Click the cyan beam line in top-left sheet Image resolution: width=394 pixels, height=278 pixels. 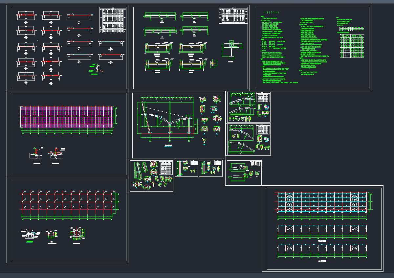(111, 42)
